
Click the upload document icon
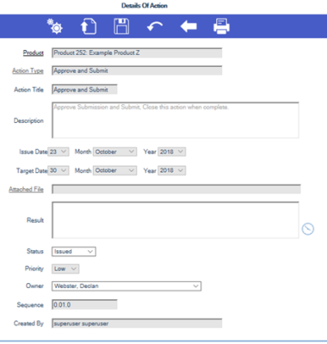(89, 27)
